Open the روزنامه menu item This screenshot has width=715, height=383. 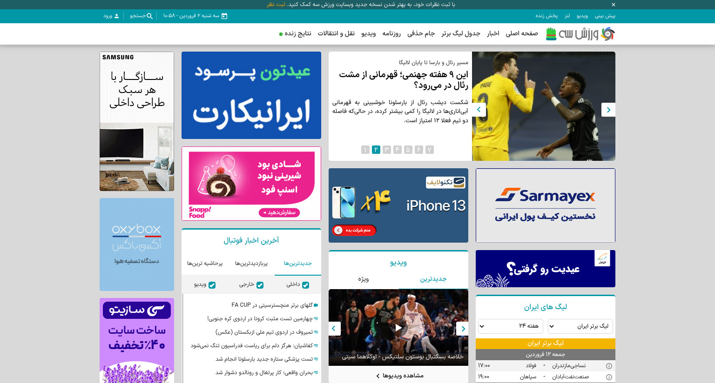tap(391, 33)
